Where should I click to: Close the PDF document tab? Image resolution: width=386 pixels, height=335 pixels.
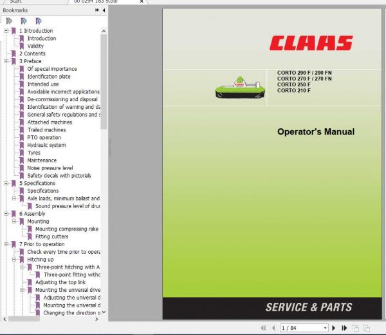(x=142, y=1)
